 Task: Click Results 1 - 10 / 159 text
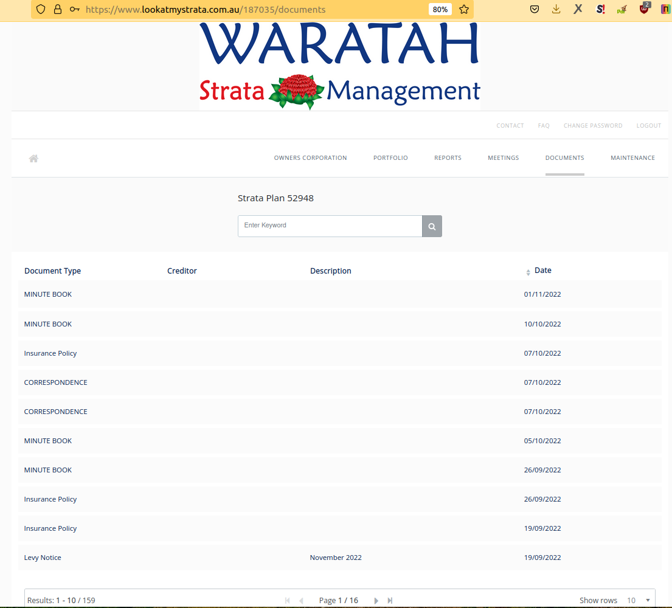tap(61, 600)
